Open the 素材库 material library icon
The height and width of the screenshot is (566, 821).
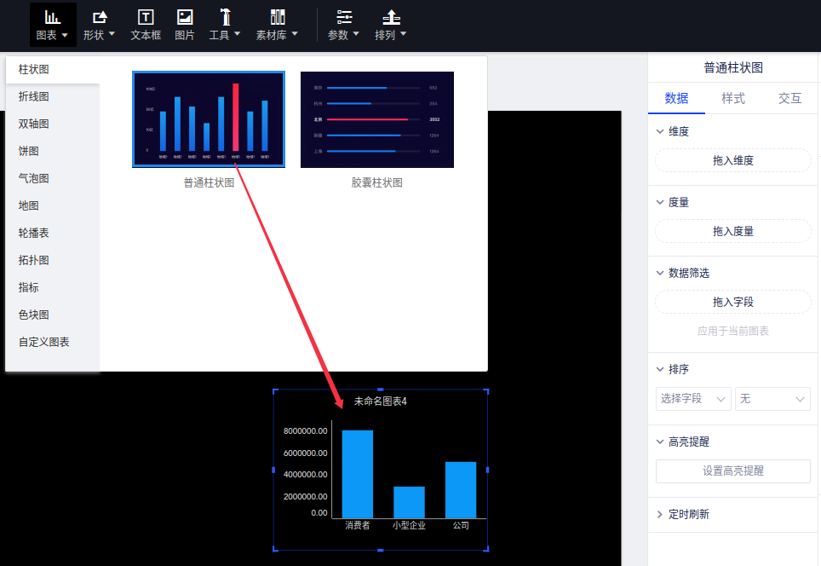pyautogui.click(x=278, y=17)
